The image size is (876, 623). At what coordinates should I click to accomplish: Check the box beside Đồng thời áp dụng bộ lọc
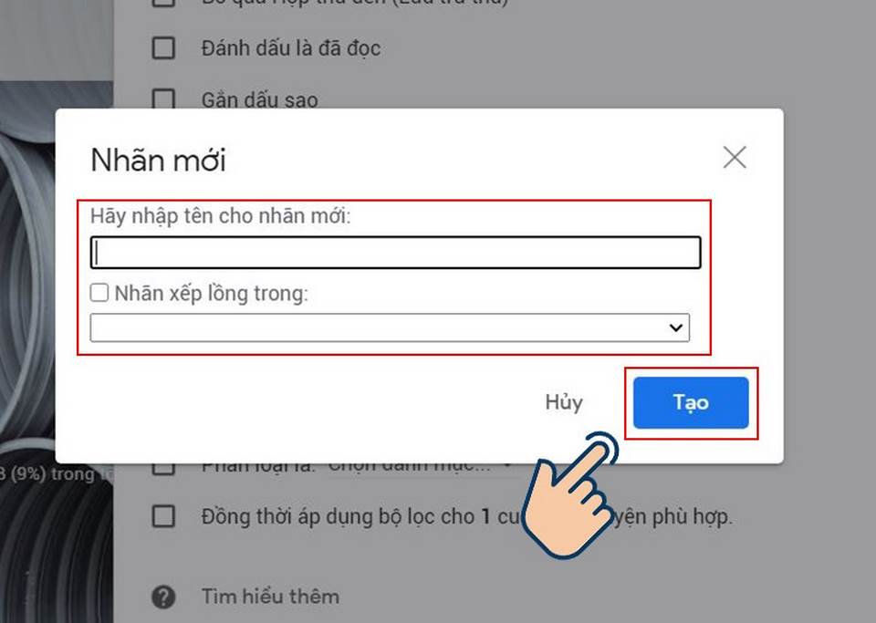pos(163,516)
